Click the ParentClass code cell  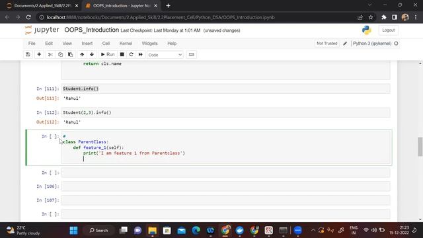(x=225, y=147)
